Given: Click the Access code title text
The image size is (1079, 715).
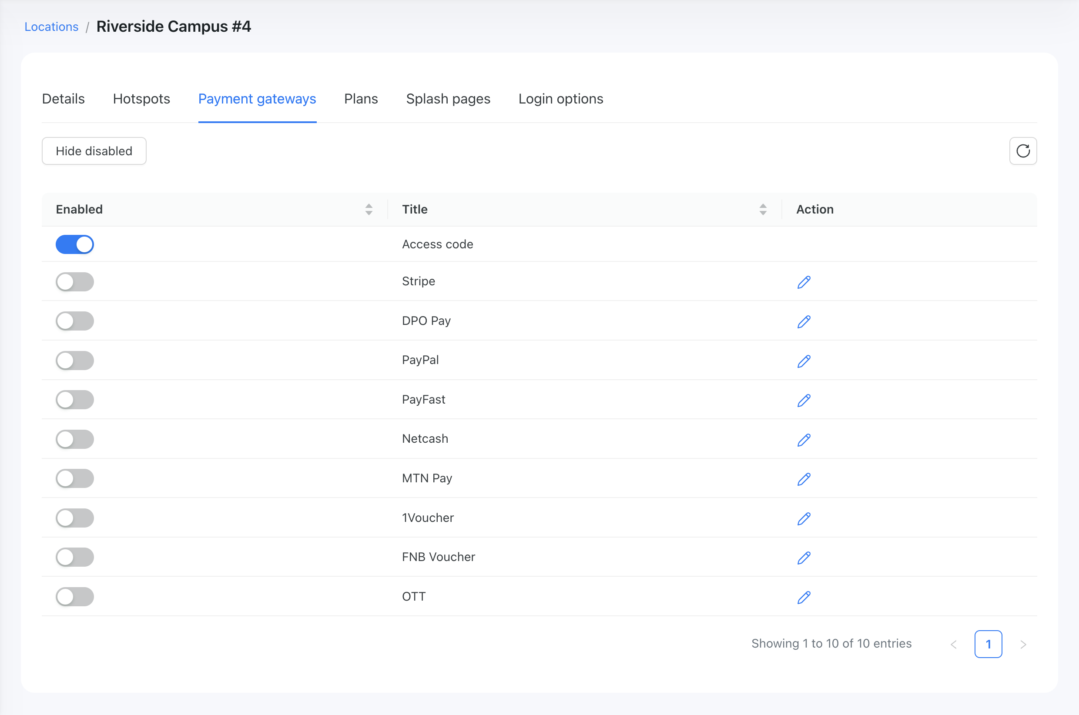Looking at the screenshot, I should (x=437, y=244).
